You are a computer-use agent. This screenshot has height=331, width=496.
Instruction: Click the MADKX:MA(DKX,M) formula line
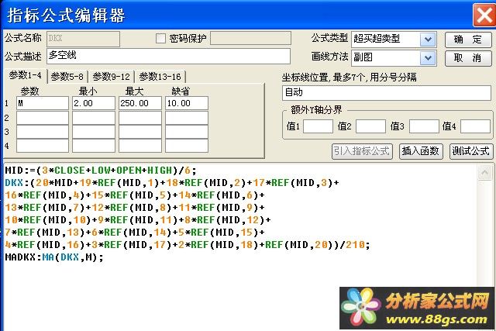click(54, 257)
